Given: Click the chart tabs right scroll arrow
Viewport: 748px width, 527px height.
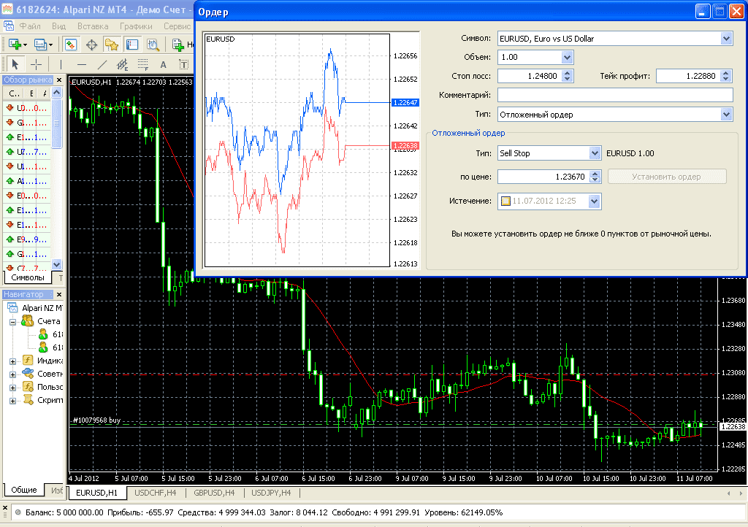Looking at the screenshot, I should coord(741,493).
